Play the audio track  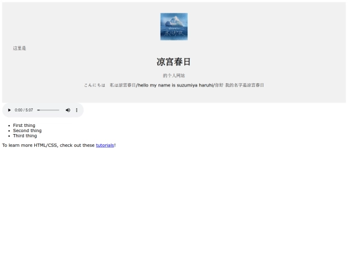coord(9,110)
